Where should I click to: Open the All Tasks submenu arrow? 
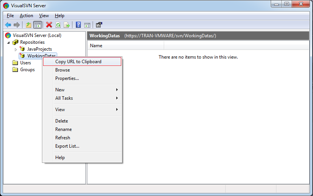tap(117, 98)
